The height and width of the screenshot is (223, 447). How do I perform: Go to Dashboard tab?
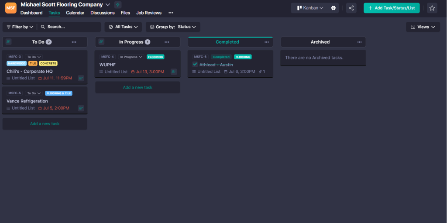point(31,13)
